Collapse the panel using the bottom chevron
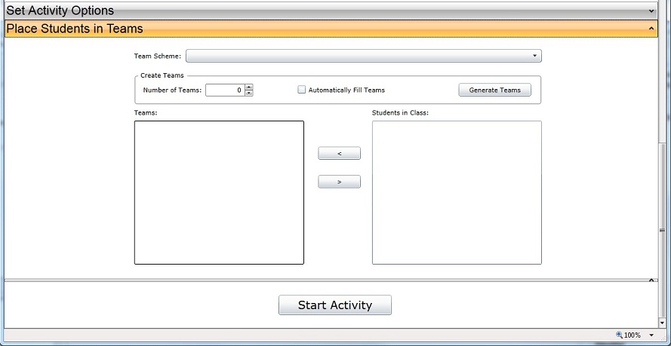The width and height of the screenshot is (671, 346). 651,280
